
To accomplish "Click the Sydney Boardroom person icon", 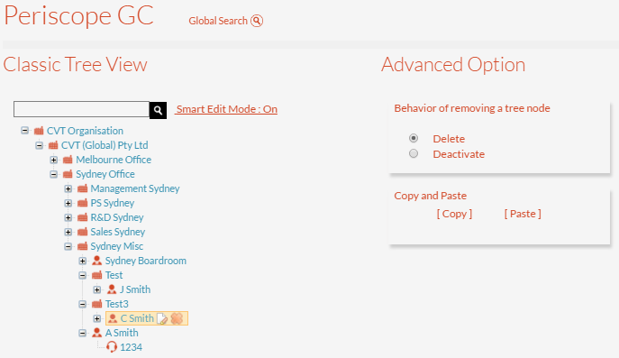I will click(96, 261).
